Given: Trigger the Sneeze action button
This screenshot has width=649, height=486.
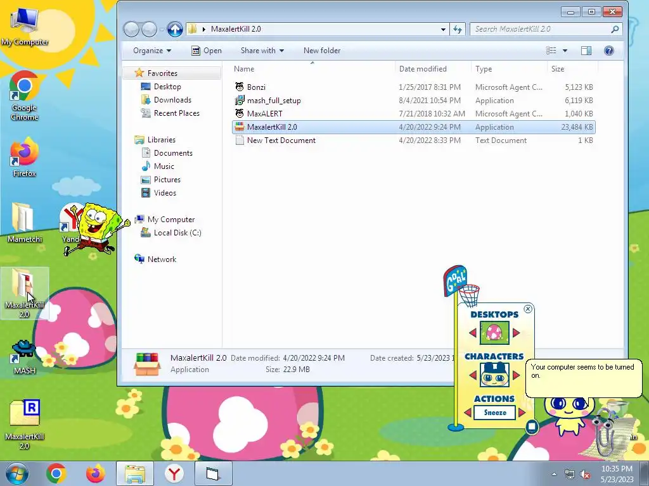Looking at the screenshot, I should (x=494, y=413).
